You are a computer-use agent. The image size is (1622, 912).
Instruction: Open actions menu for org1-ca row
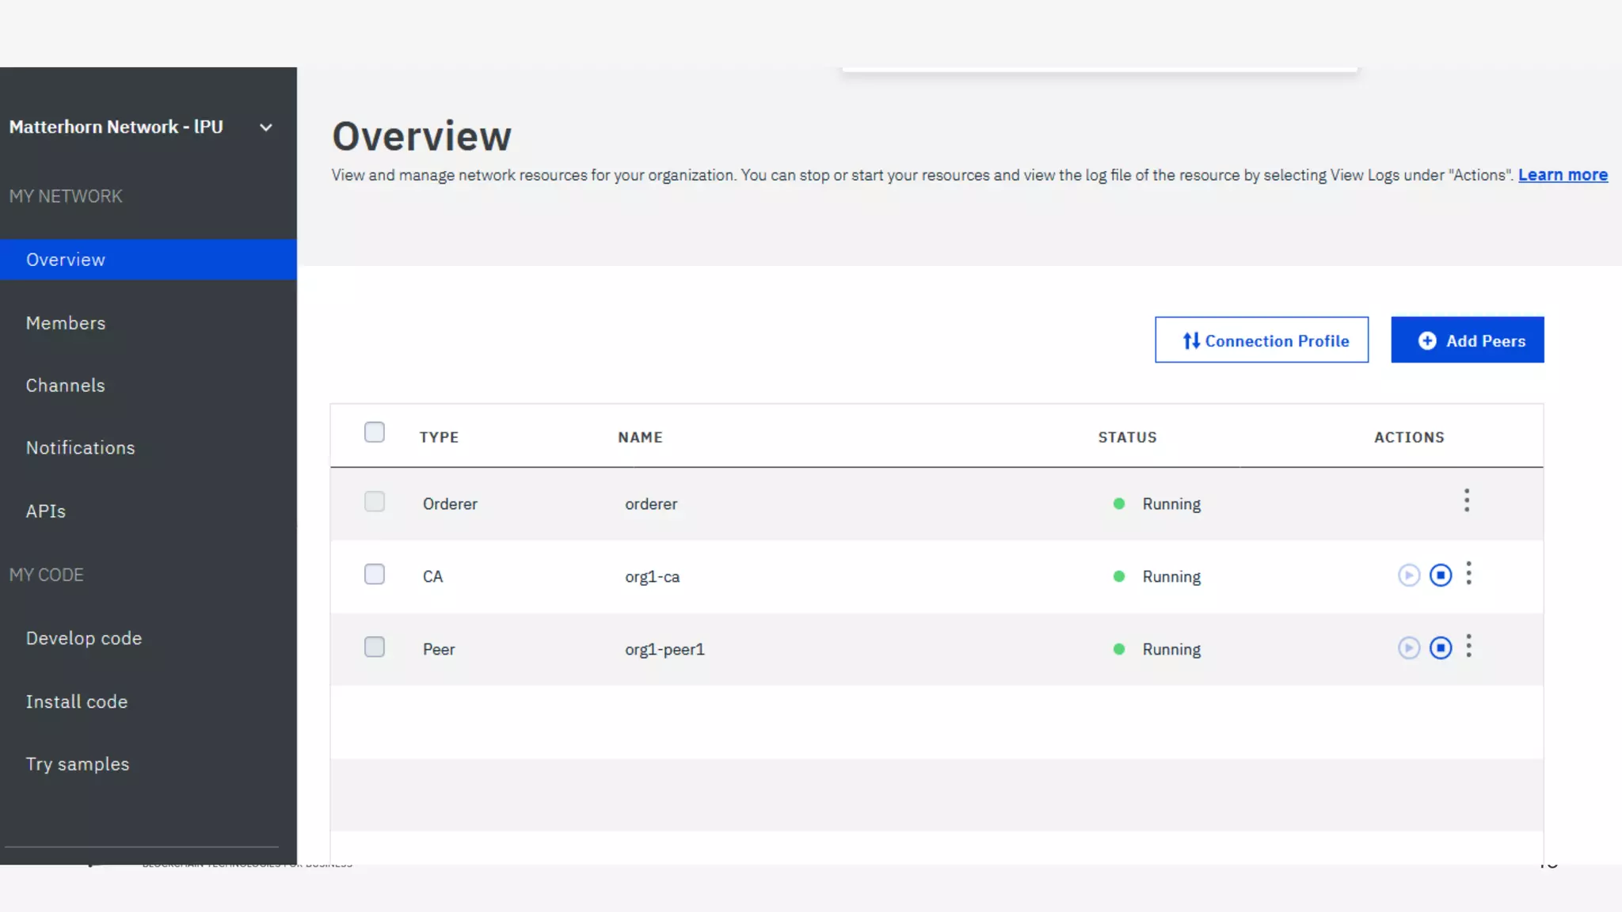pos(1468,573)
